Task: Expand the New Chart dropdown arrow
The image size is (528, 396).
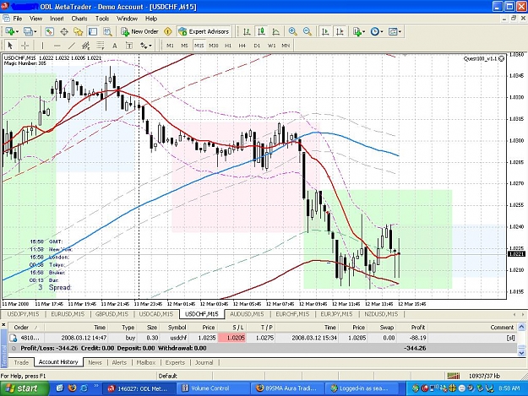Action: (x=17, y=32)
